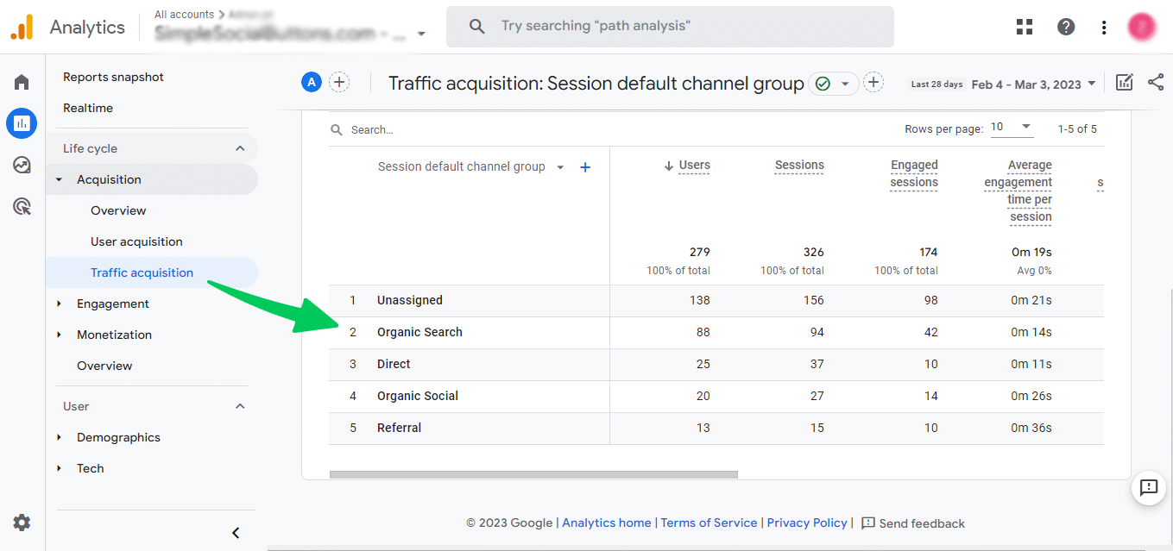Screen dimensions: 1173x551
Task: Customize this report using the edit icon
Action: pos(1124,82)
